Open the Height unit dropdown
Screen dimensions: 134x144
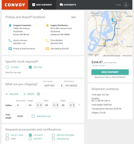click(x=72, y=105)
